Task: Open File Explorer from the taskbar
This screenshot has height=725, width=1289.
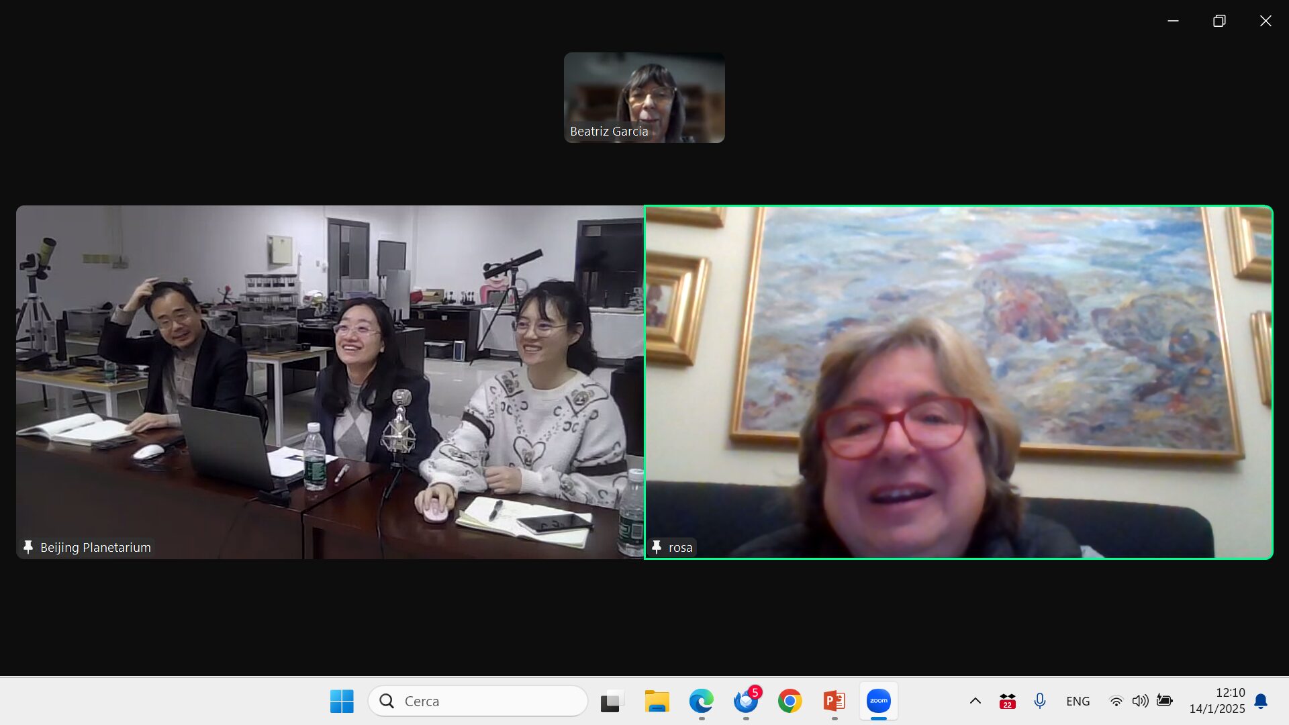Action: 657,702
